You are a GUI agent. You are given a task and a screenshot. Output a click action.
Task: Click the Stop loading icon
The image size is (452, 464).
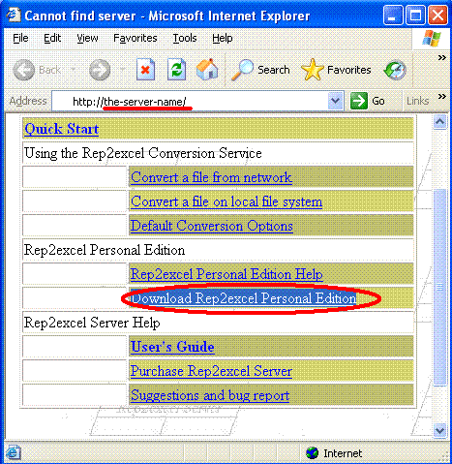145,70
